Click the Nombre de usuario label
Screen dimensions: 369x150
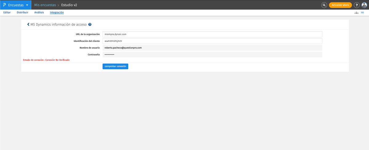(x=89, y=48)
